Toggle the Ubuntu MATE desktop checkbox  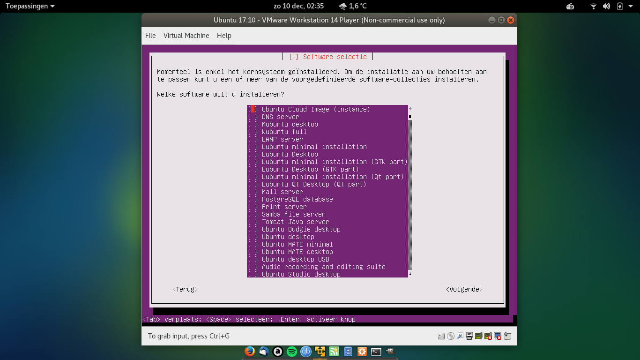[x=253, y=252]
